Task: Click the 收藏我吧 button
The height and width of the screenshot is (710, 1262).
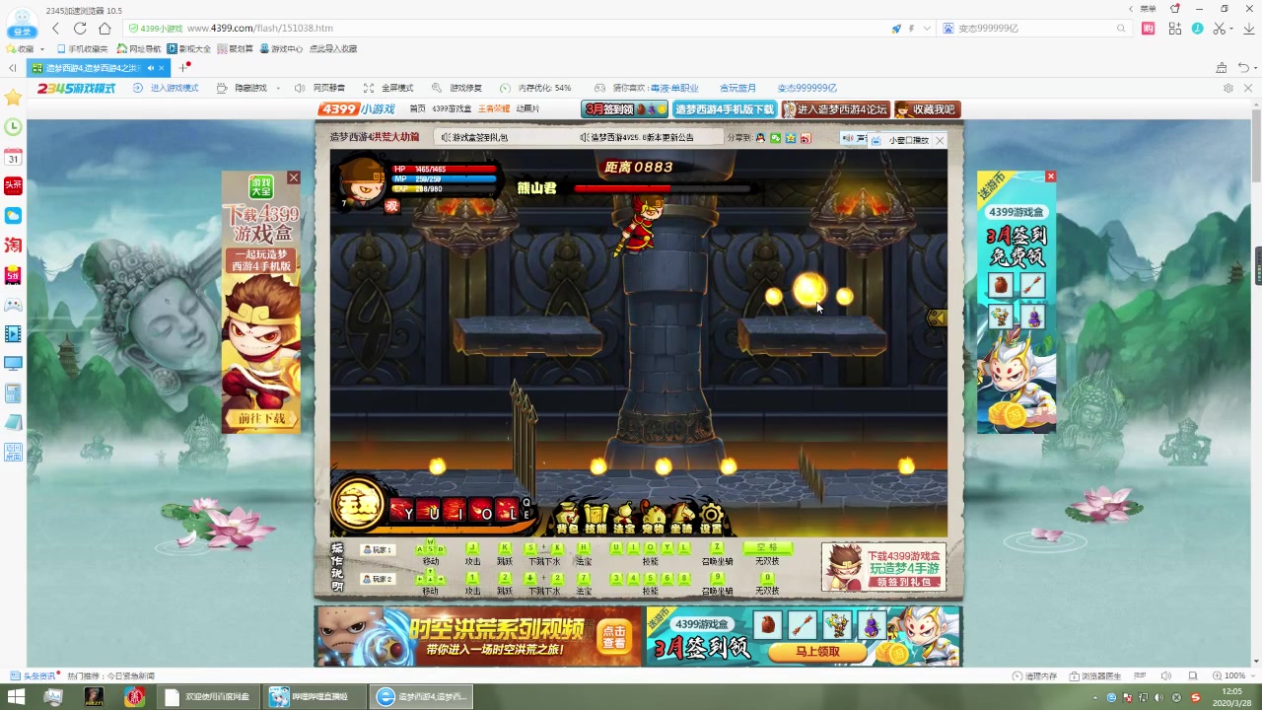Action: point(928,109)
